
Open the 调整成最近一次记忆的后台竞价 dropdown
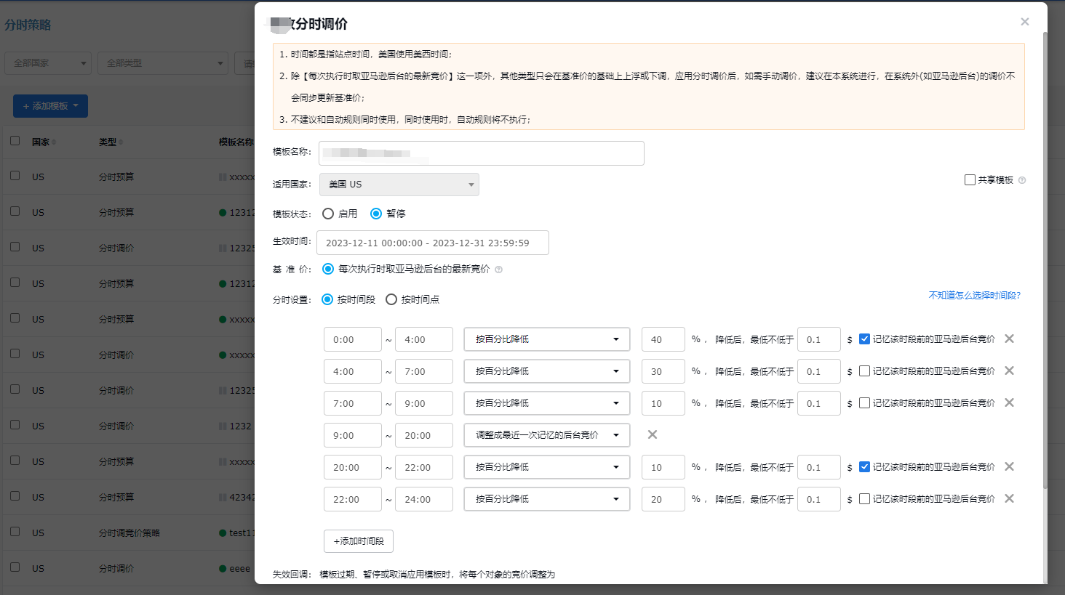(x=547, y=435)
